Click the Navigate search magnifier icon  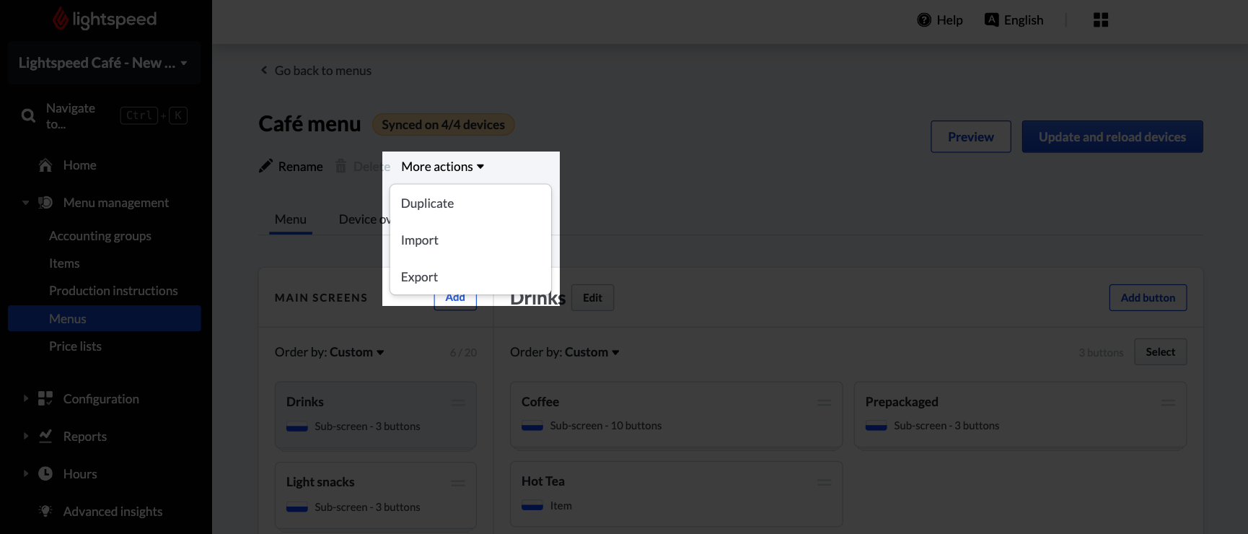tap(28, 115)
